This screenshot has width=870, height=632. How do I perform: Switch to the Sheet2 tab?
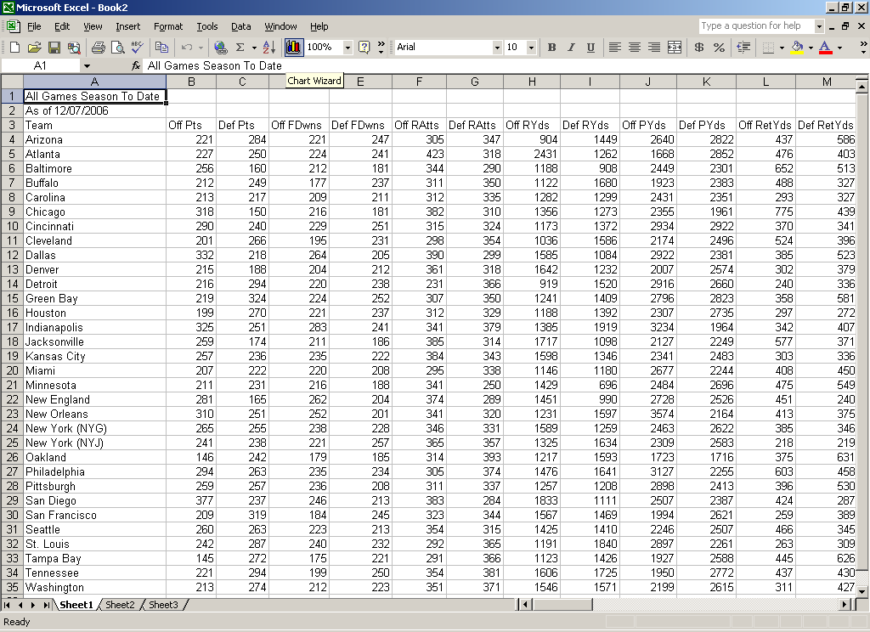[120, 605]
